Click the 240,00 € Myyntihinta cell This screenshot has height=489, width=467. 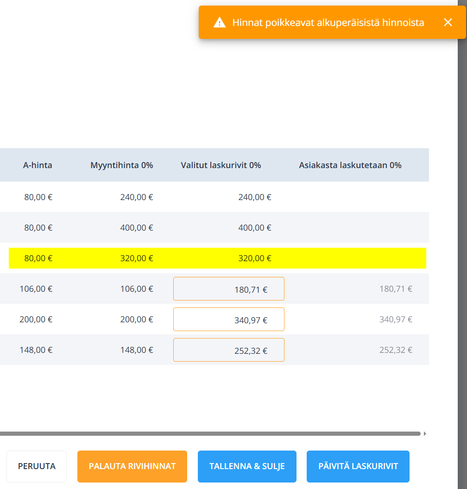[x=137, y=197]
